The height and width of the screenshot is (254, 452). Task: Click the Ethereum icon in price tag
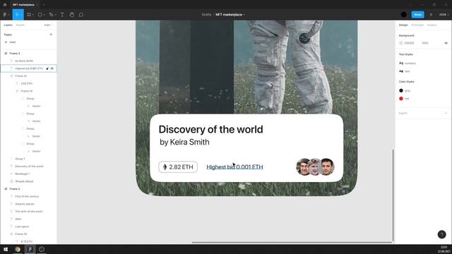tap(165, 167)
